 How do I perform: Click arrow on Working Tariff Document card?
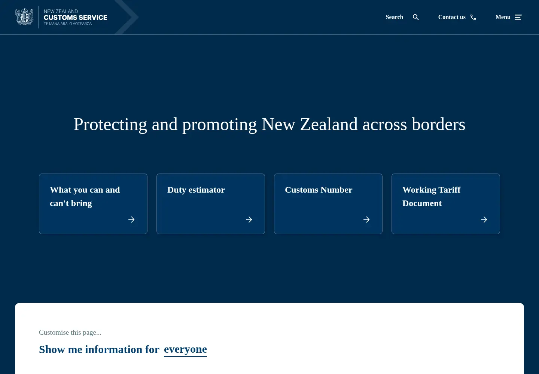484,220
